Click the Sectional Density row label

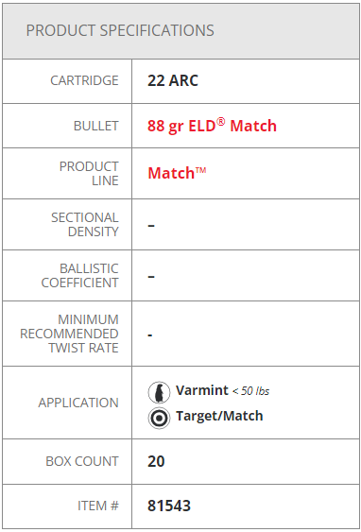point(85,225)
